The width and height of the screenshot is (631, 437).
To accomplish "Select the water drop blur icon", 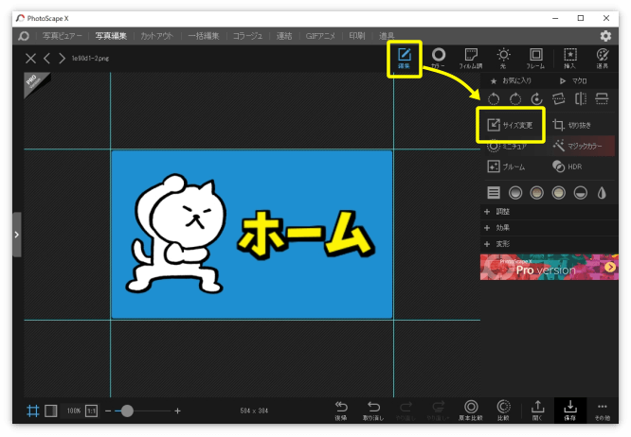I will point(602,193).
